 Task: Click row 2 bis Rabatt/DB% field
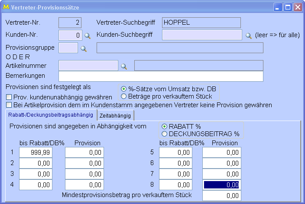[36, 163]
